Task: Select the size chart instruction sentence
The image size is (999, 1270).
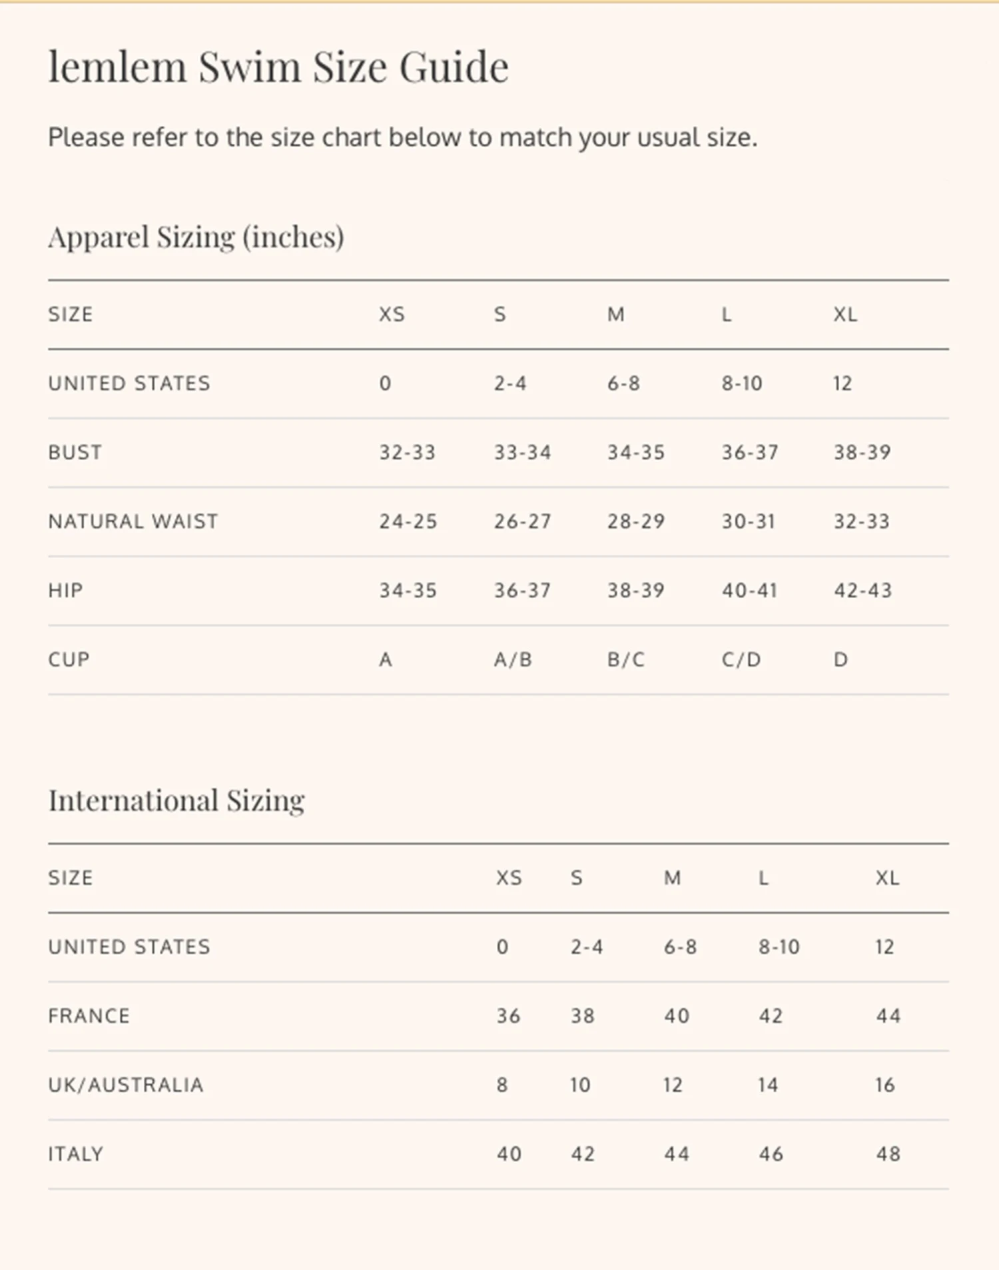Action: [402, 138]
